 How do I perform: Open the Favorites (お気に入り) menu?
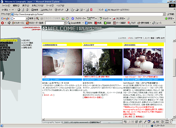click(38, 6)
